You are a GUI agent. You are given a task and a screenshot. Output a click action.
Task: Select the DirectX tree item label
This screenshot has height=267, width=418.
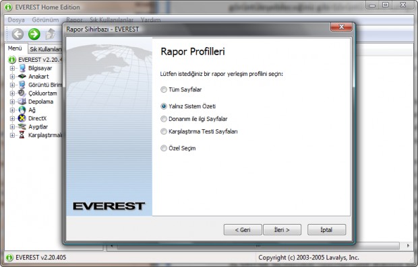37,118
